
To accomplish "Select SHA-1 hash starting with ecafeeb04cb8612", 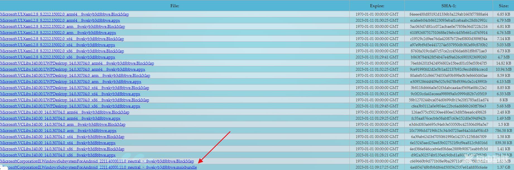I will [x=449, y=20].
